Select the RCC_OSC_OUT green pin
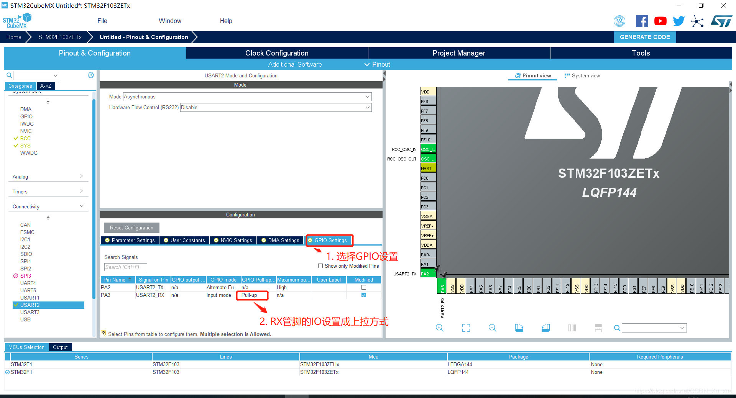The image size is (736, 398). [x=428, y=159]
